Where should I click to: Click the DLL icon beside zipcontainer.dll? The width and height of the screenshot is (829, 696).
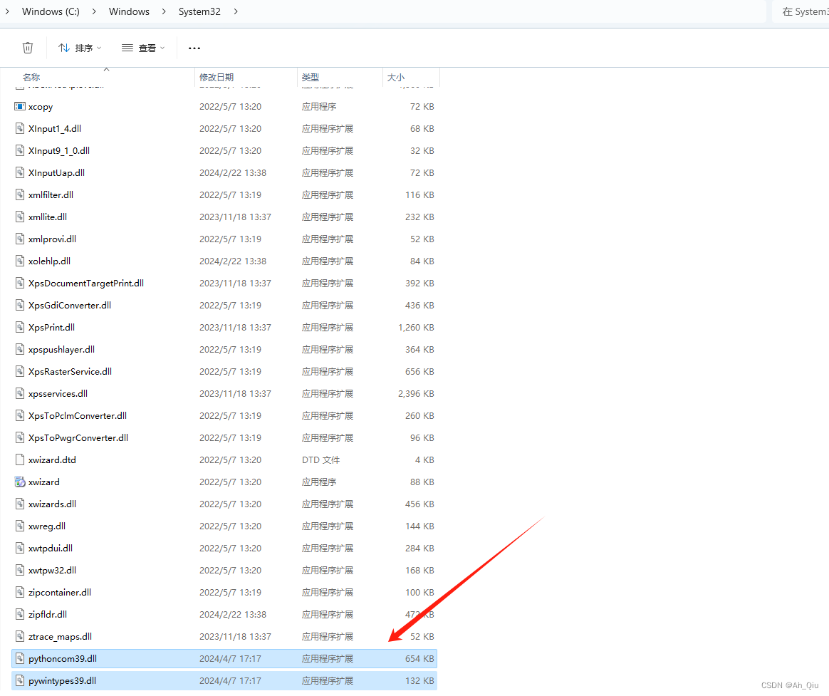coord(19,592)
